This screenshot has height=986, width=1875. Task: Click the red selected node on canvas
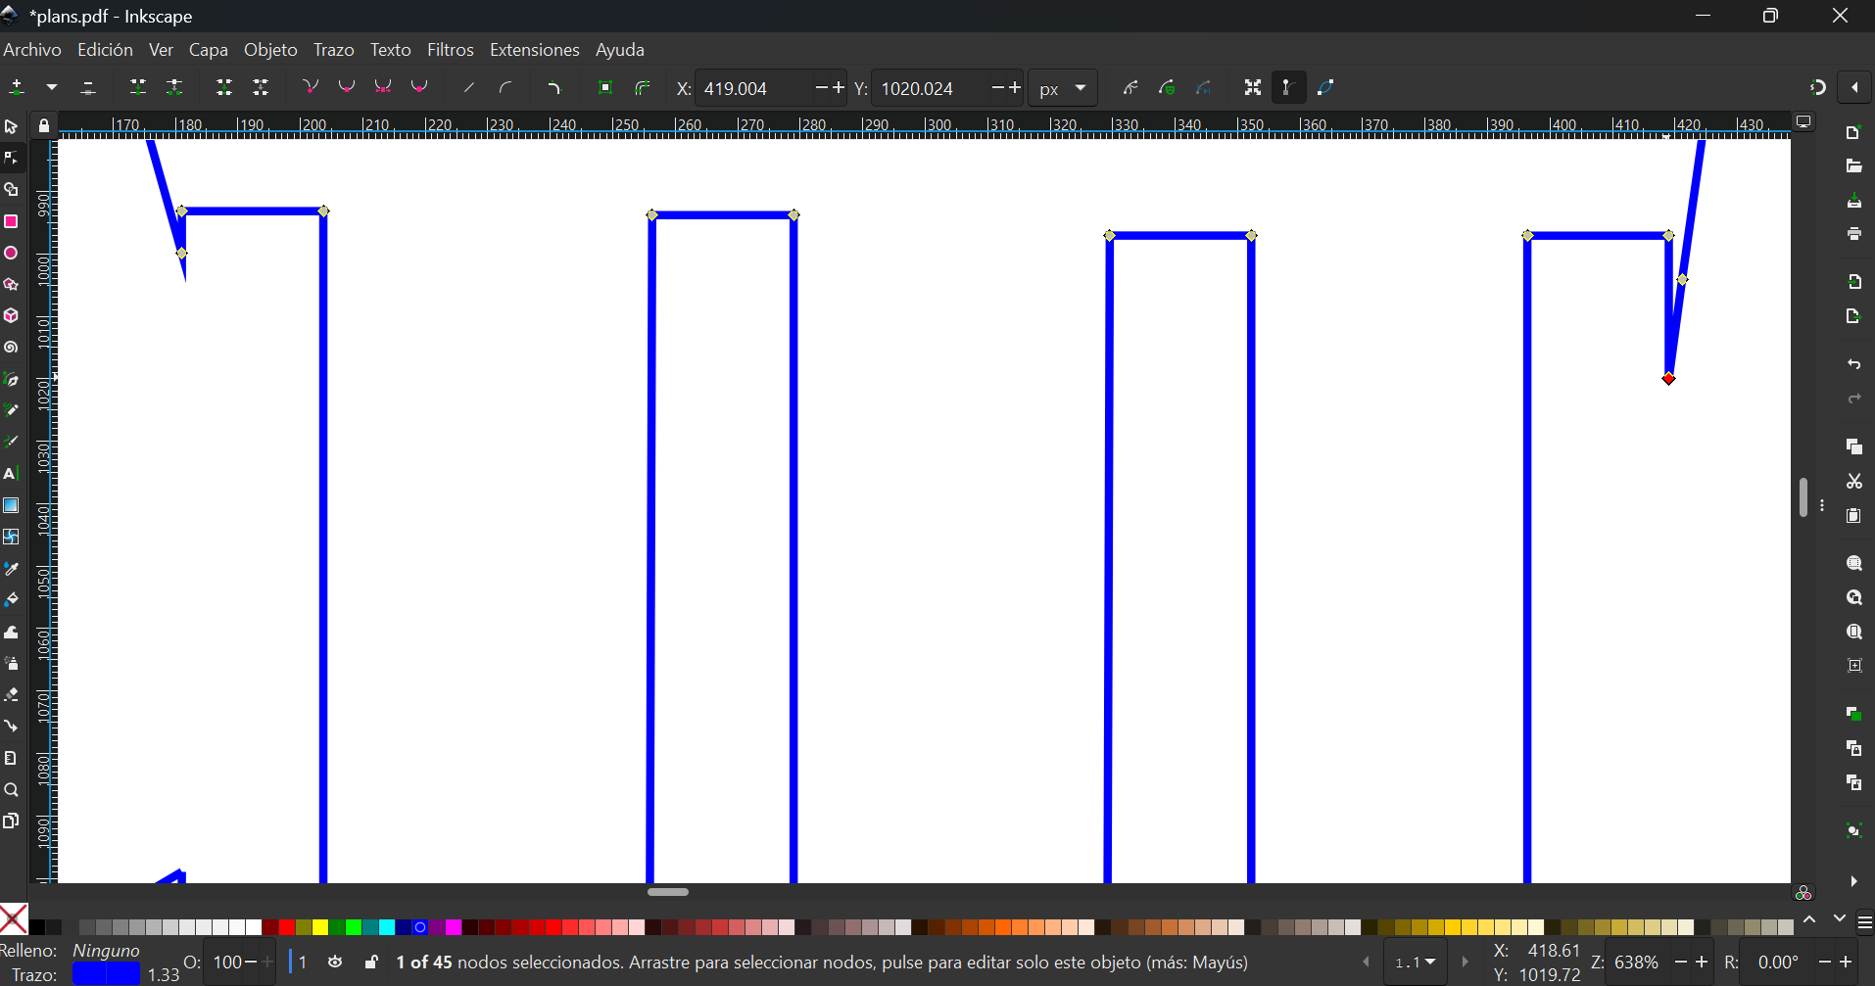1668,379
